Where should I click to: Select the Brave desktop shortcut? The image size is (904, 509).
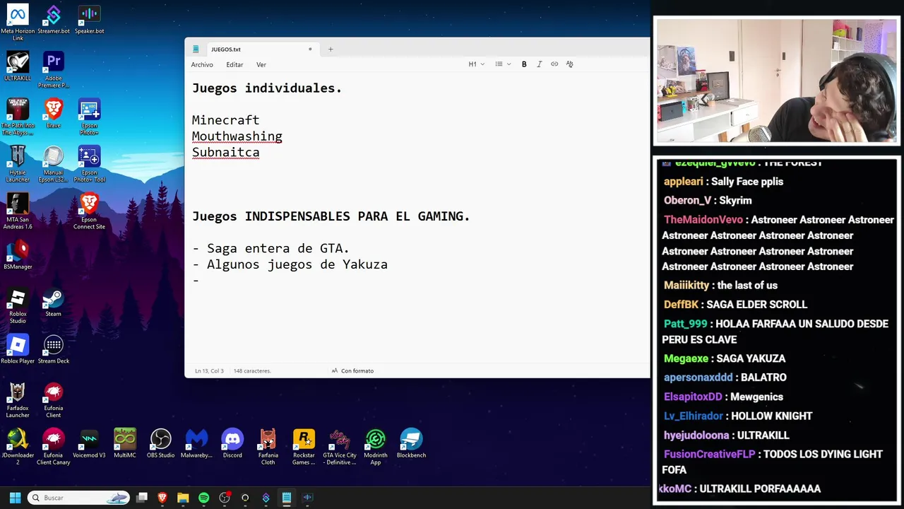pos(54,113)
